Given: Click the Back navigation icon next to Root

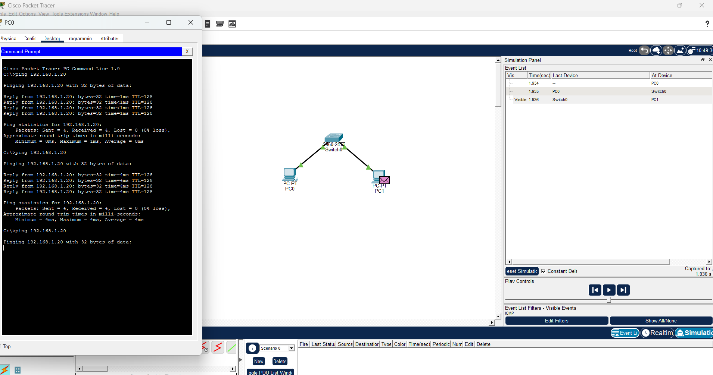Looking at the screenshot, I should click(644, 50).
